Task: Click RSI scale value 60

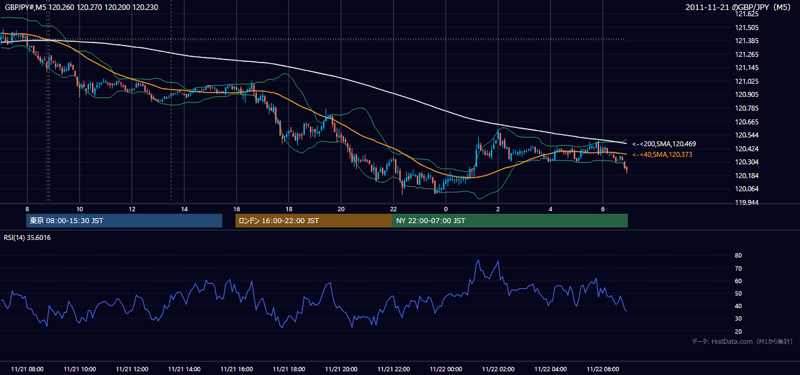Action: 739,281
